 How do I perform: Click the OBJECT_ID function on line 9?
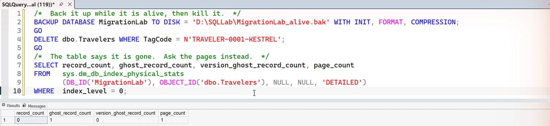point(178,82)
